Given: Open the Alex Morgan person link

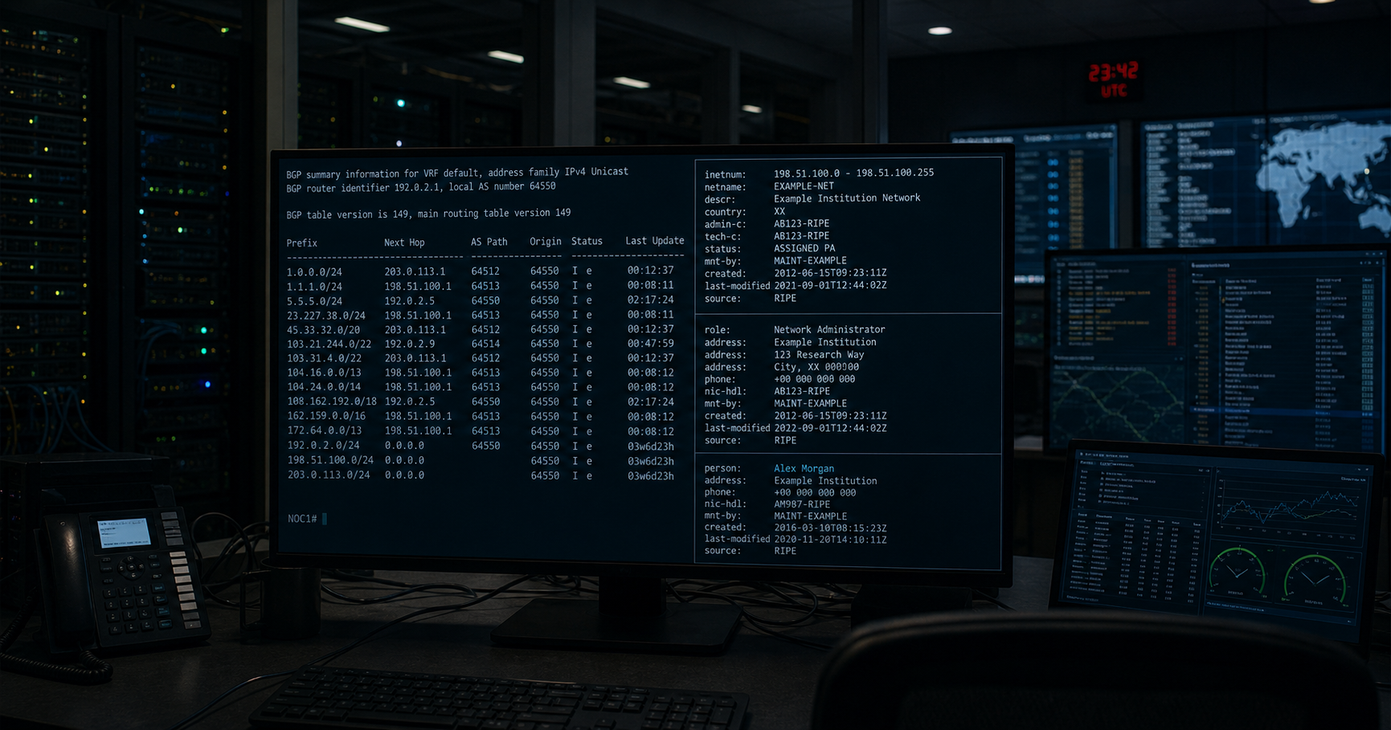Looking at the screenshot, I should 804,468.
